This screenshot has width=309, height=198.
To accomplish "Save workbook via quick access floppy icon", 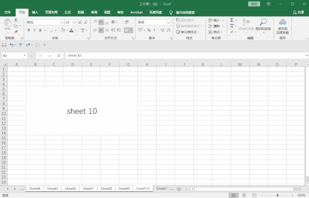I will (4, 45).
